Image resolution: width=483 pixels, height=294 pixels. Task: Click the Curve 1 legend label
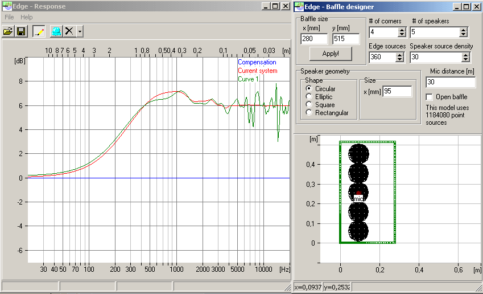[248, 79]
